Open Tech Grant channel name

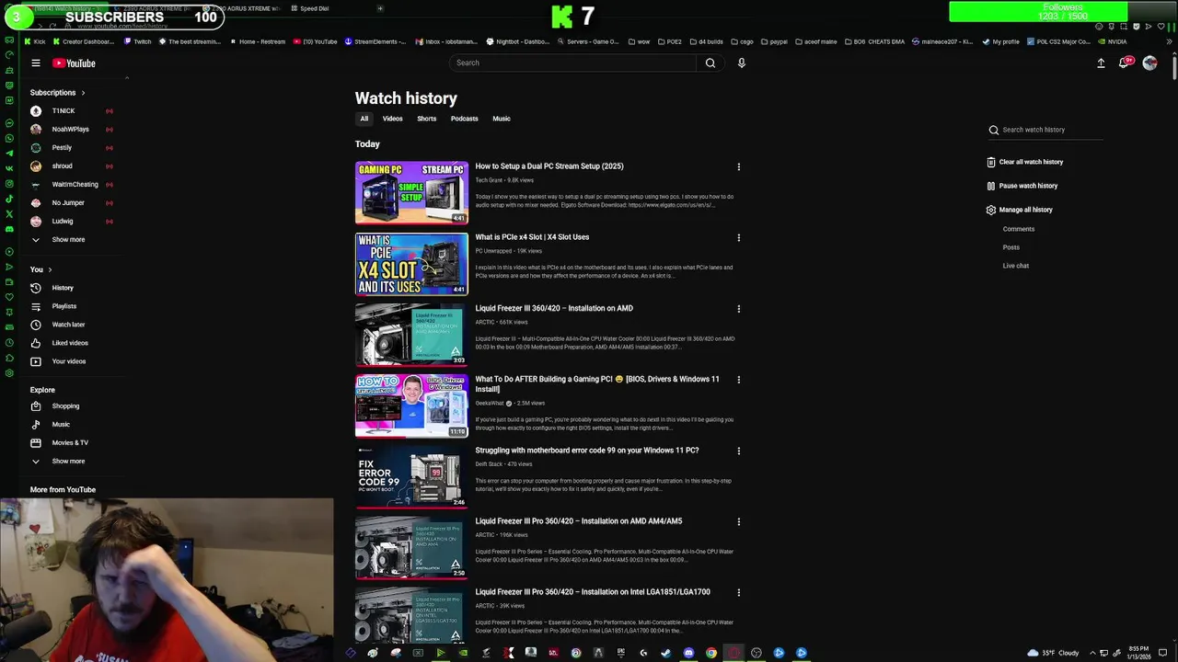point(489,180)
